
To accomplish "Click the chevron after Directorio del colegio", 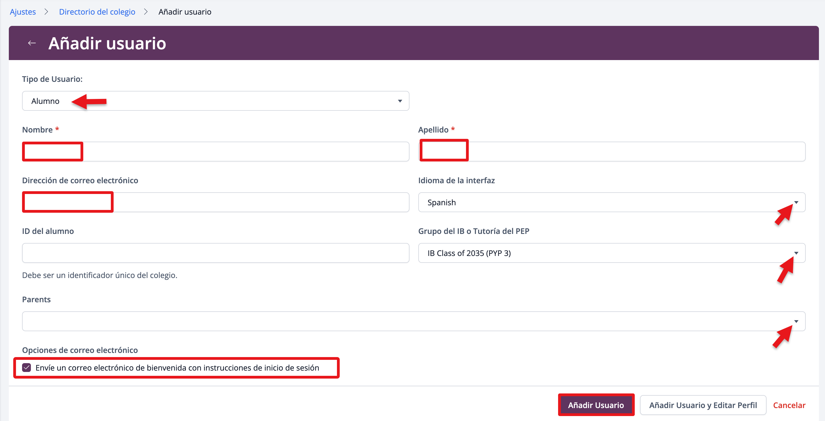I will [146, 12].
